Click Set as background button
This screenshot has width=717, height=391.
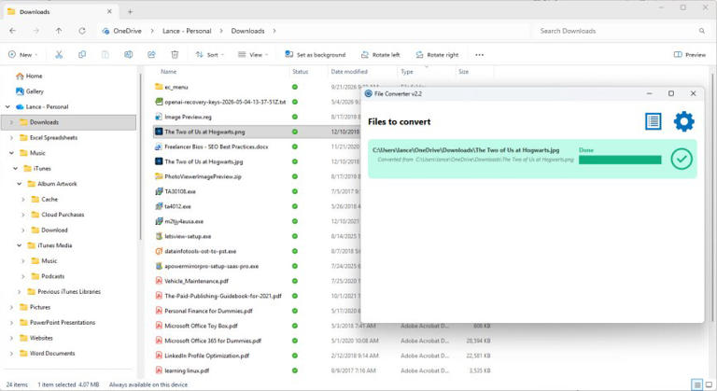(315, 54)
